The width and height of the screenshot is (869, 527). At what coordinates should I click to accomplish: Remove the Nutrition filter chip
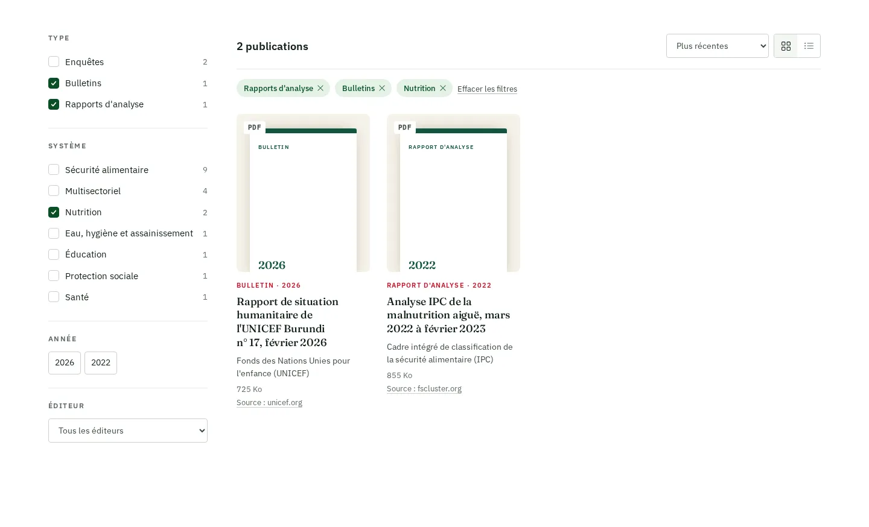click(443, 88)
